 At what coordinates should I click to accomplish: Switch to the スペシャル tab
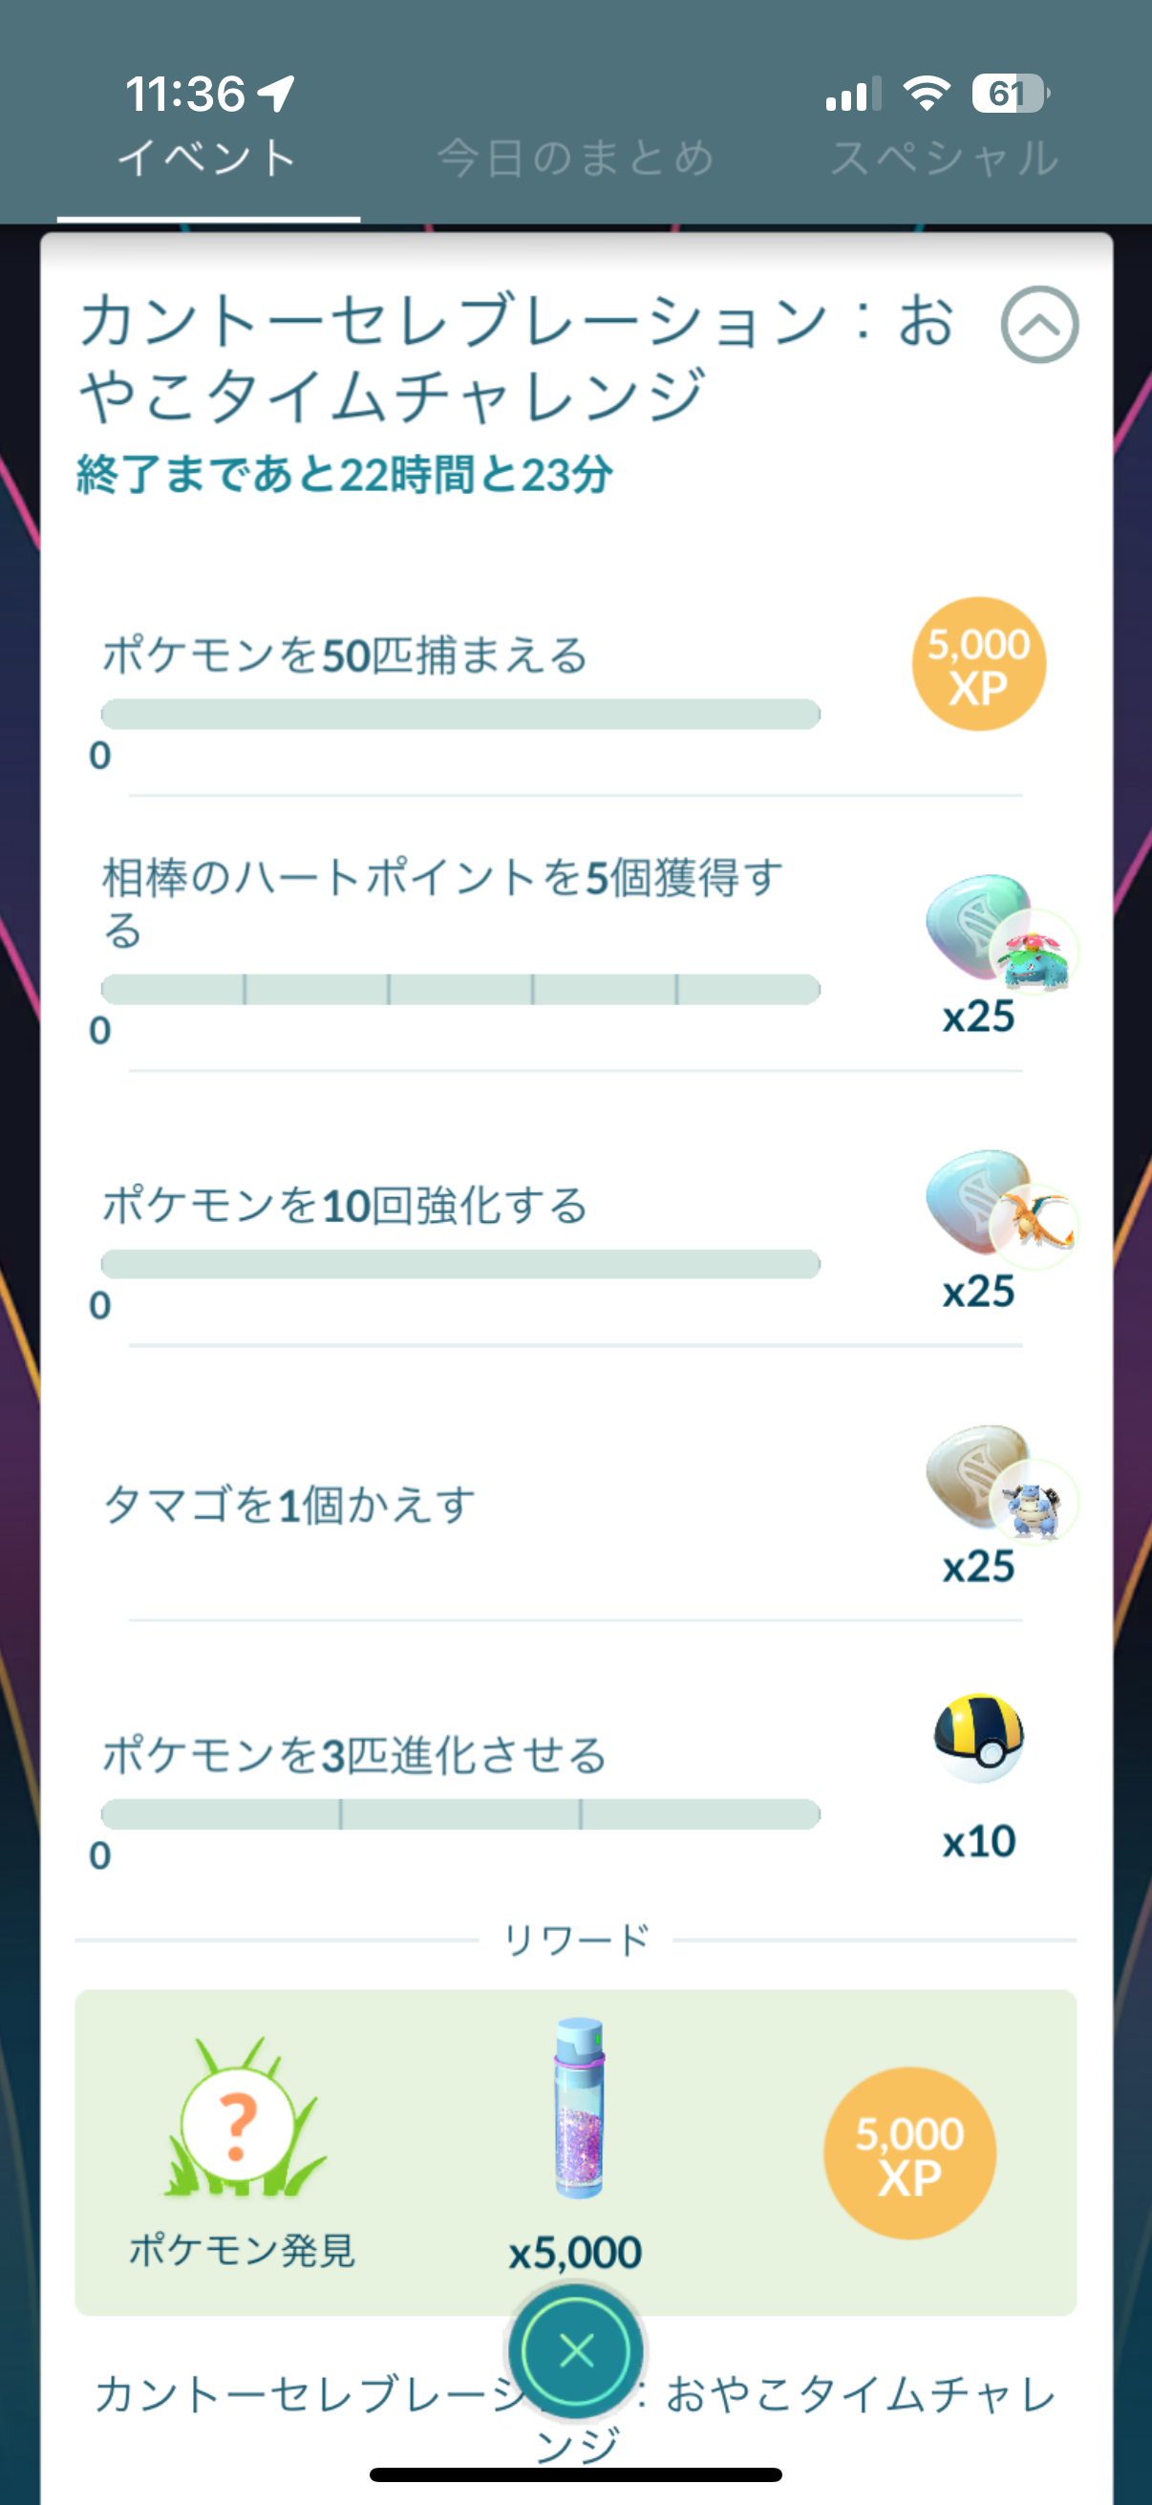[x=944, y=158]
